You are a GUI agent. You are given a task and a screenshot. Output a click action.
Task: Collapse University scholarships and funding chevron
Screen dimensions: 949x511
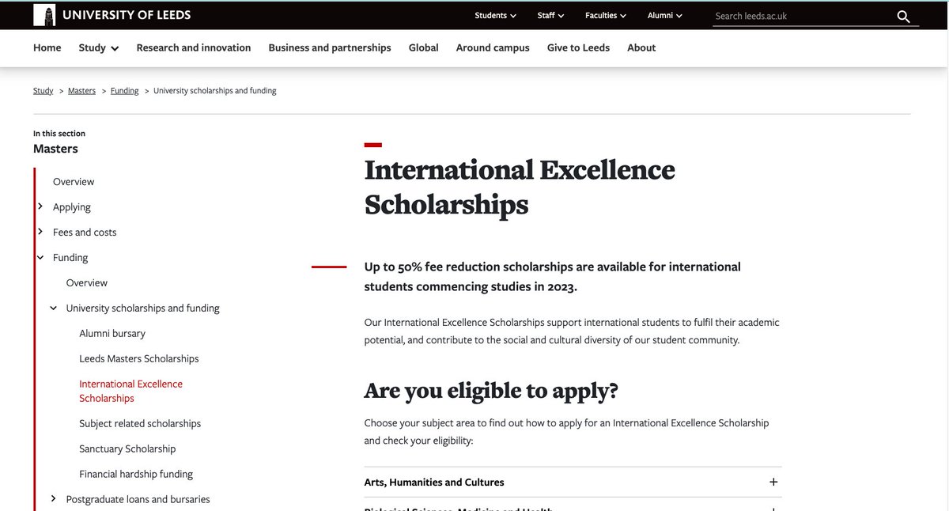(x=54, y=308)
